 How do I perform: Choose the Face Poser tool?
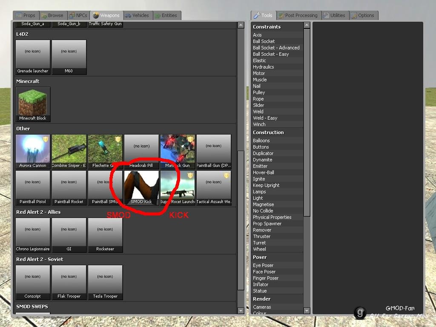[x=277, y=272]
